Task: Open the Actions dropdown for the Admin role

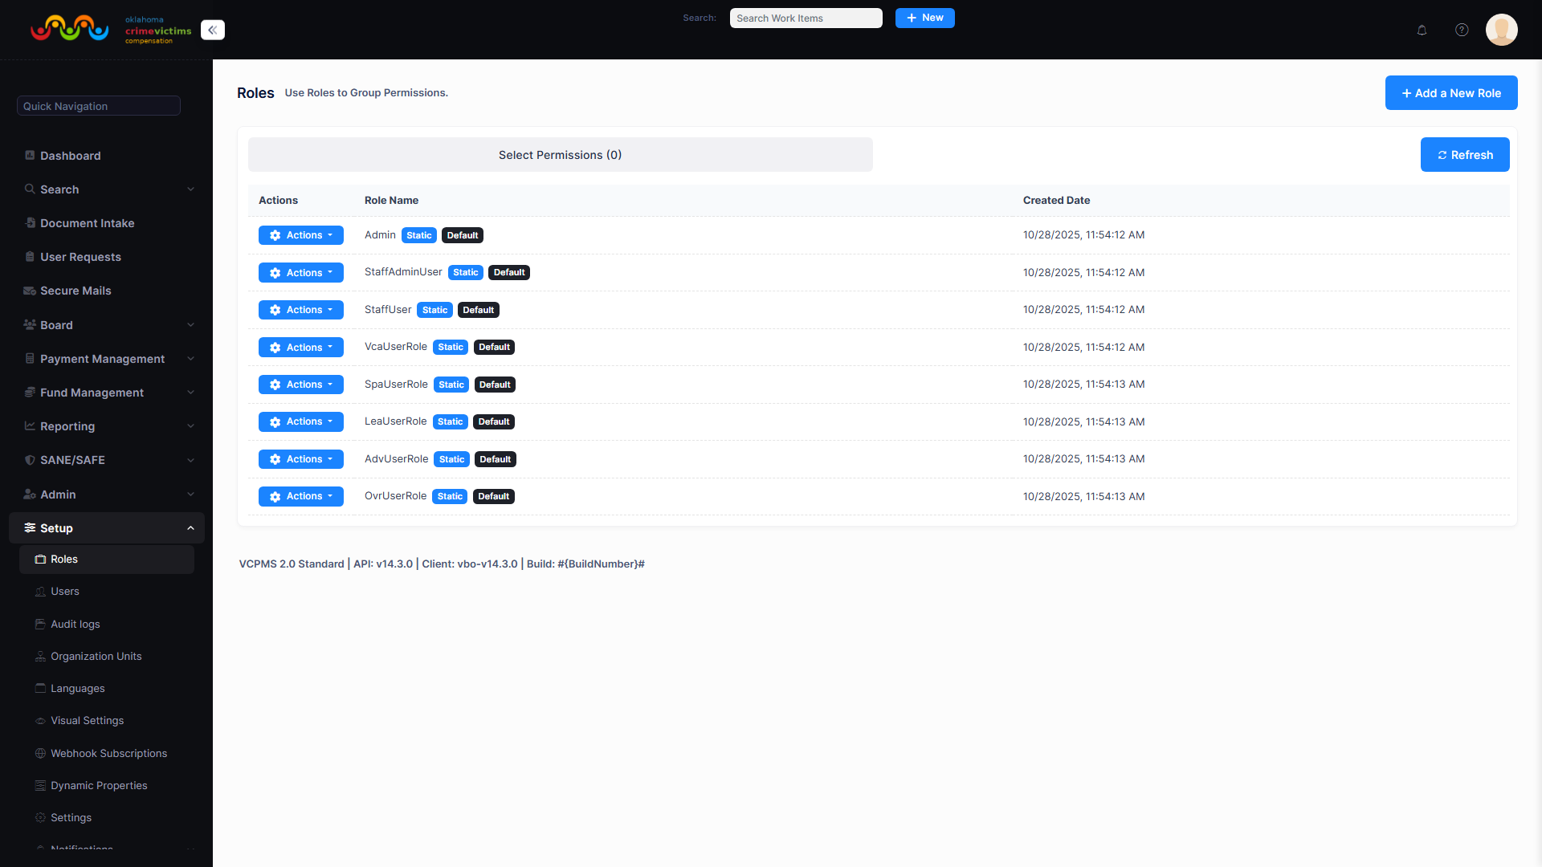Action: (x=300, y=235)
